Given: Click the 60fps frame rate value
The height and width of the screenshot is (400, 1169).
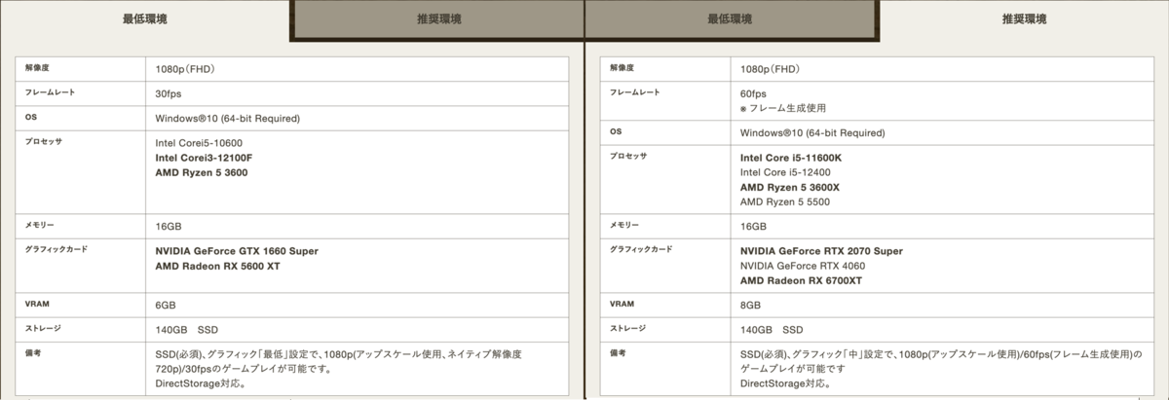Looking at the screenshot, I should [x=753, y=93].
